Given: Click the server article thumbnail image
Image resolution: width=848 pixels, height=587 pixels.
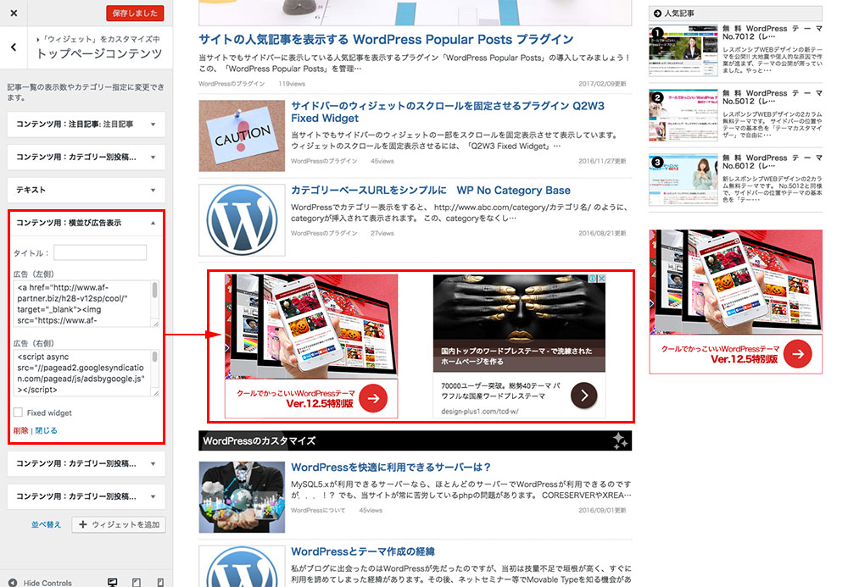Looking at the screenshot, I should pyautogui.click(x=242, y=497).
